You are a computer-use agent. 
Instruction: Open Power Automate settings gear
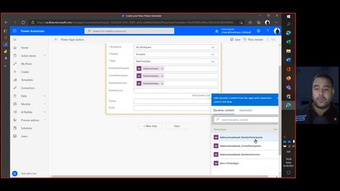coord(259,31)
